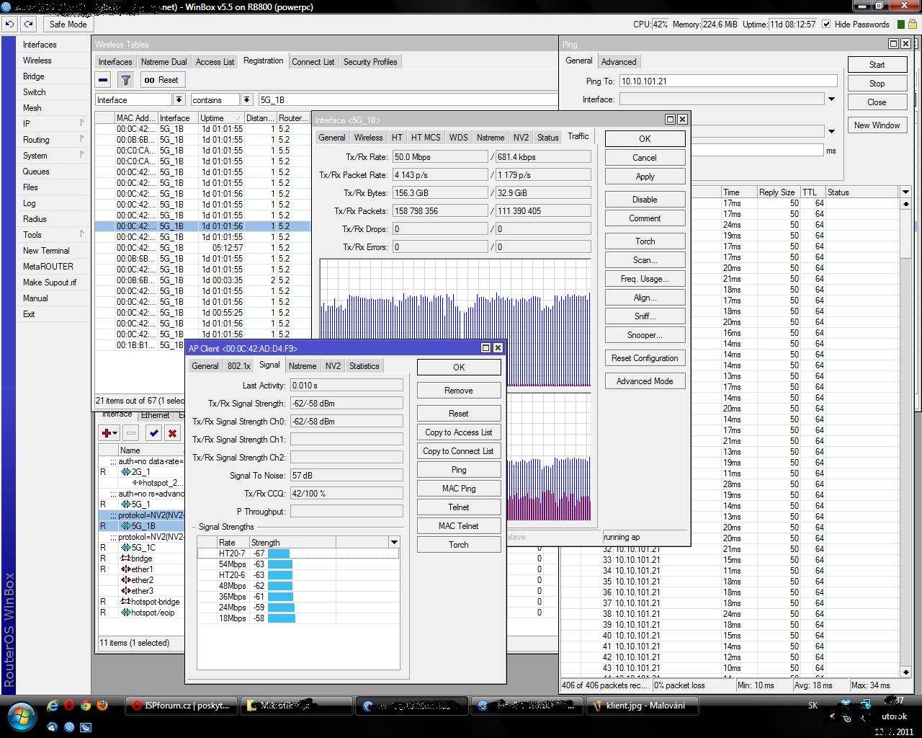Open the New Terminal menu item
Image resolution: width=922 pixels, height=738 pixels.
tap(46, 251)
